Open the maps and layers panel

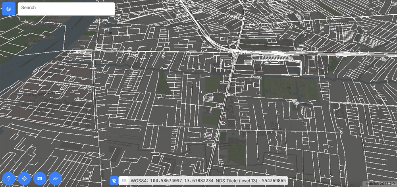click(x=9, y=9)
